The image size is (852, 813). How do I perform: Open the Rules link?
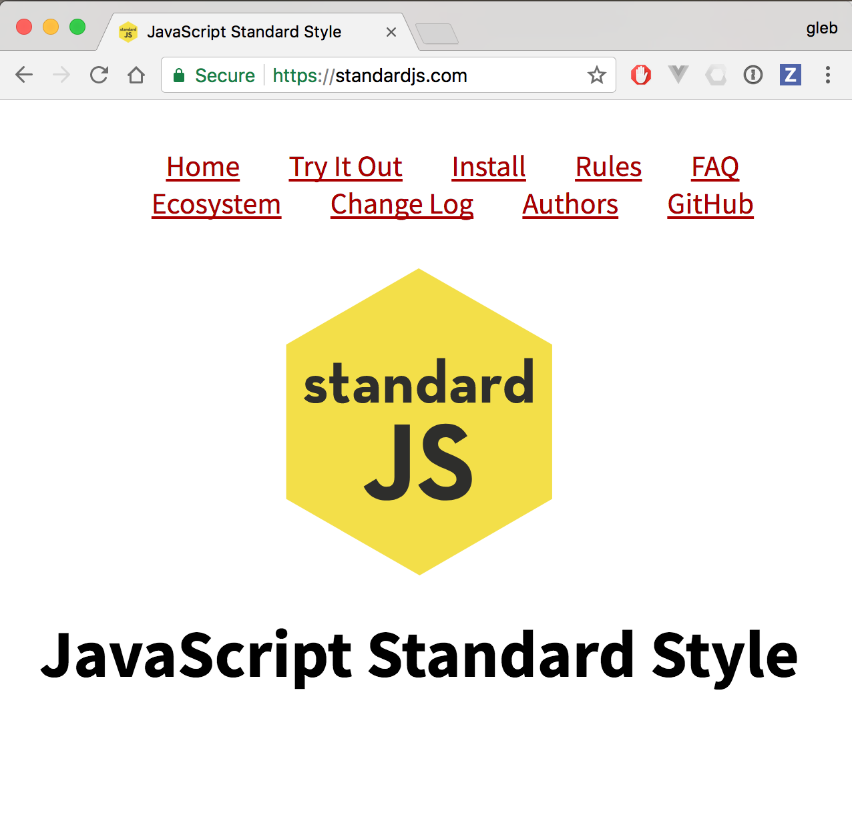(608, 167)
